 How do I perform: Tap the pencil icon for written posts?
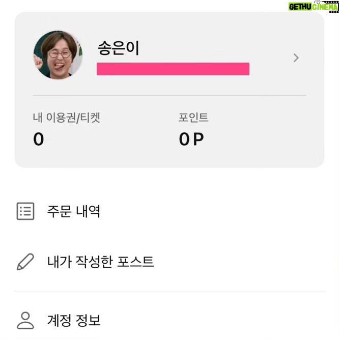[x=25, y=262]
